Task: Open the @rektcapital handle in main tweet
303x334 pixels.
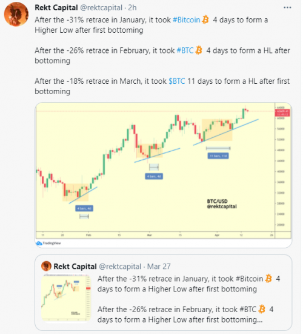Action: coord(101,8)
